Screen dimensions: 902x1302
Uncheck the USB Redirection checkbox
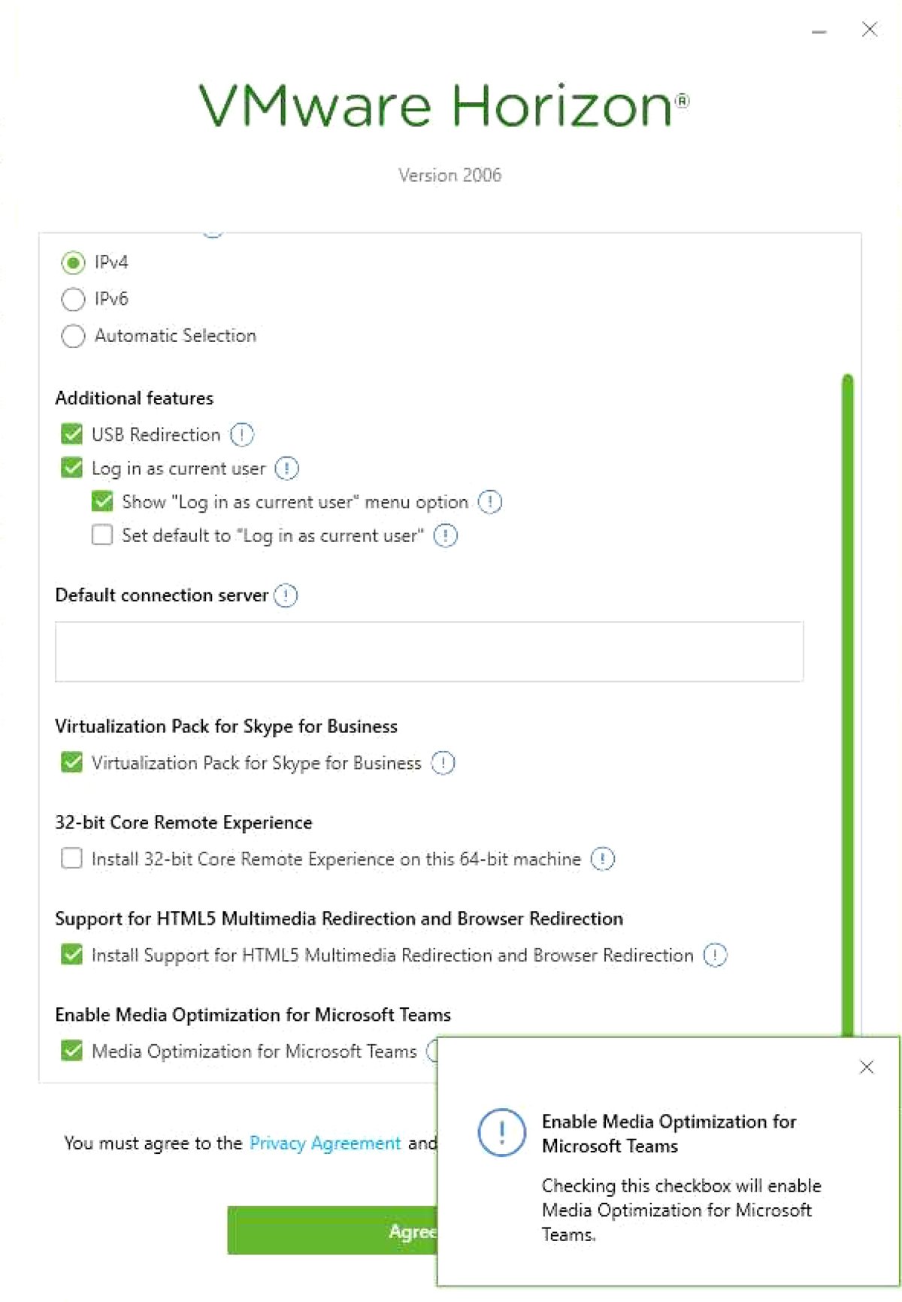pos(71,434)
